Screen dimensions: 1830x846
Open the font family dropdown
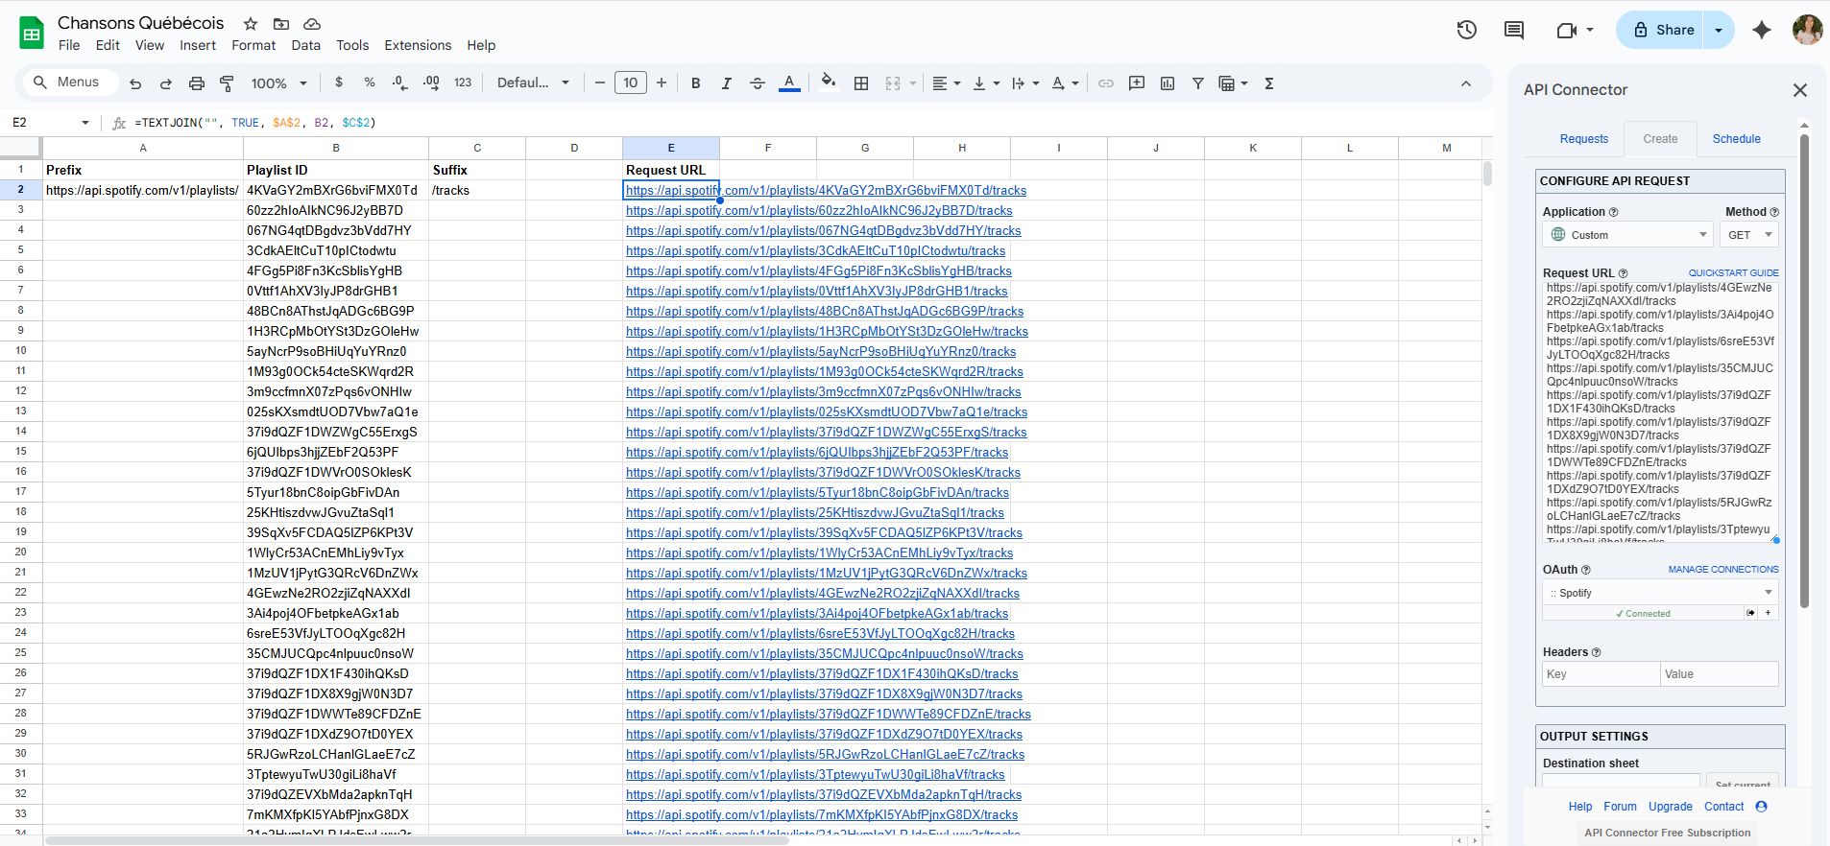coord(533,83)
